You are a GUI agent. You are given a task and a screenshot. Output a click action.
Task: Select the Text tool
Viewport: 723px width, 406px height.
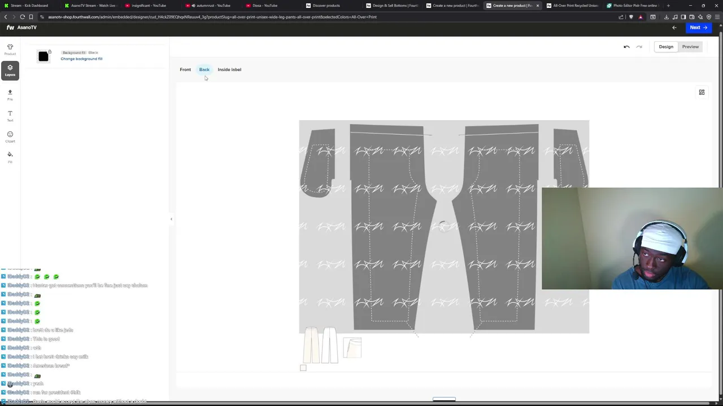pos(10,116)
